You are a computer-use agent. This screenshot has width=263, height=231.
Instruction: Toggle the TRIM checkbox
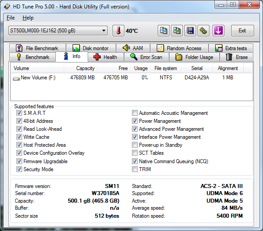[x=135, y=169]
